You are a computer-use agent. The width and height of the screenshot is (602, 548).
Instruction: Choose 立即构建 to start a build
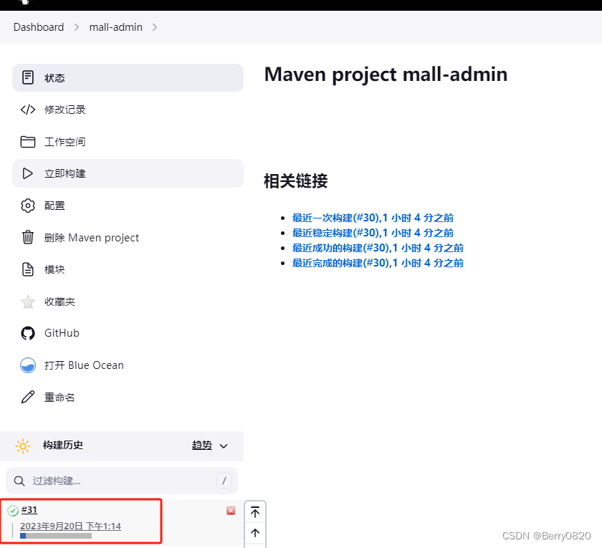tap(128, 173)
